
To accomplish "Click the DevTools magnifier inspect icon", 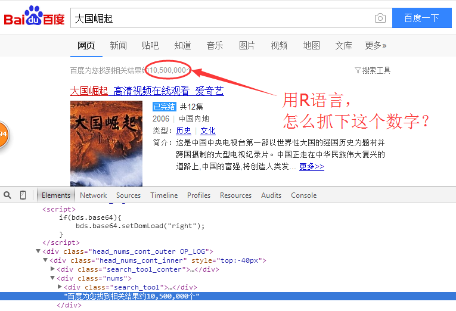I will [x=8, y=195].
